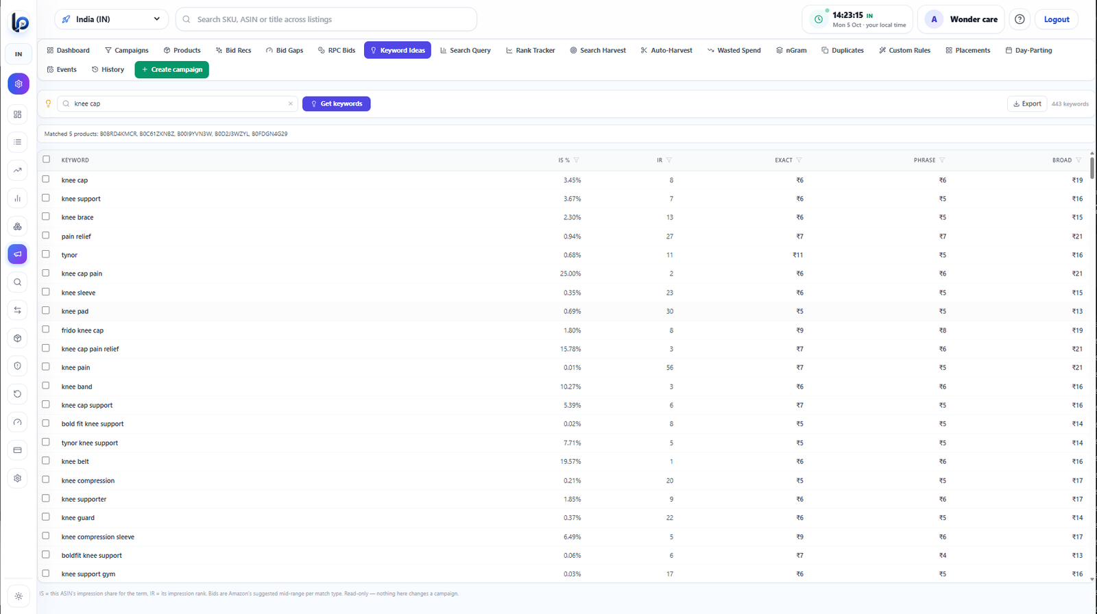Switch to the Day-Parting tab
This screenshot has width=1097, height=614.
click(x=1028, y=50)
